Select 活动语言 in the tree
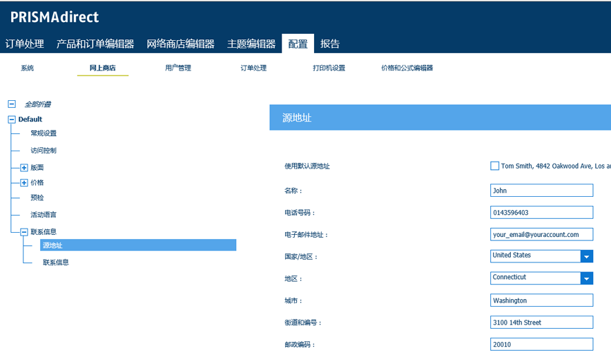The width and height of the screenshot is (611, 364). coord(43,215)
